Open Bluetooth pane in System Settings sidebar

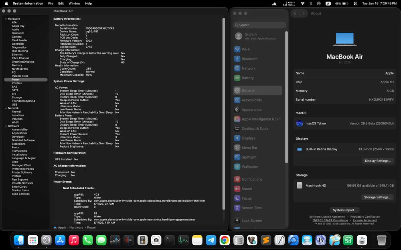257,59
